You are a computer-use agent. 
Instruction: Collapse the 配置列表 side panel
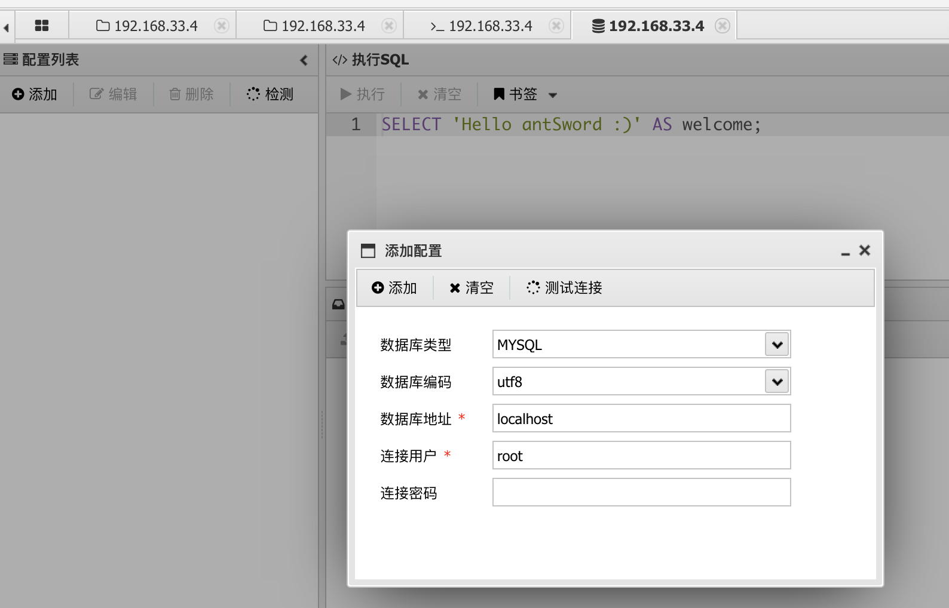tap(304, 60)
